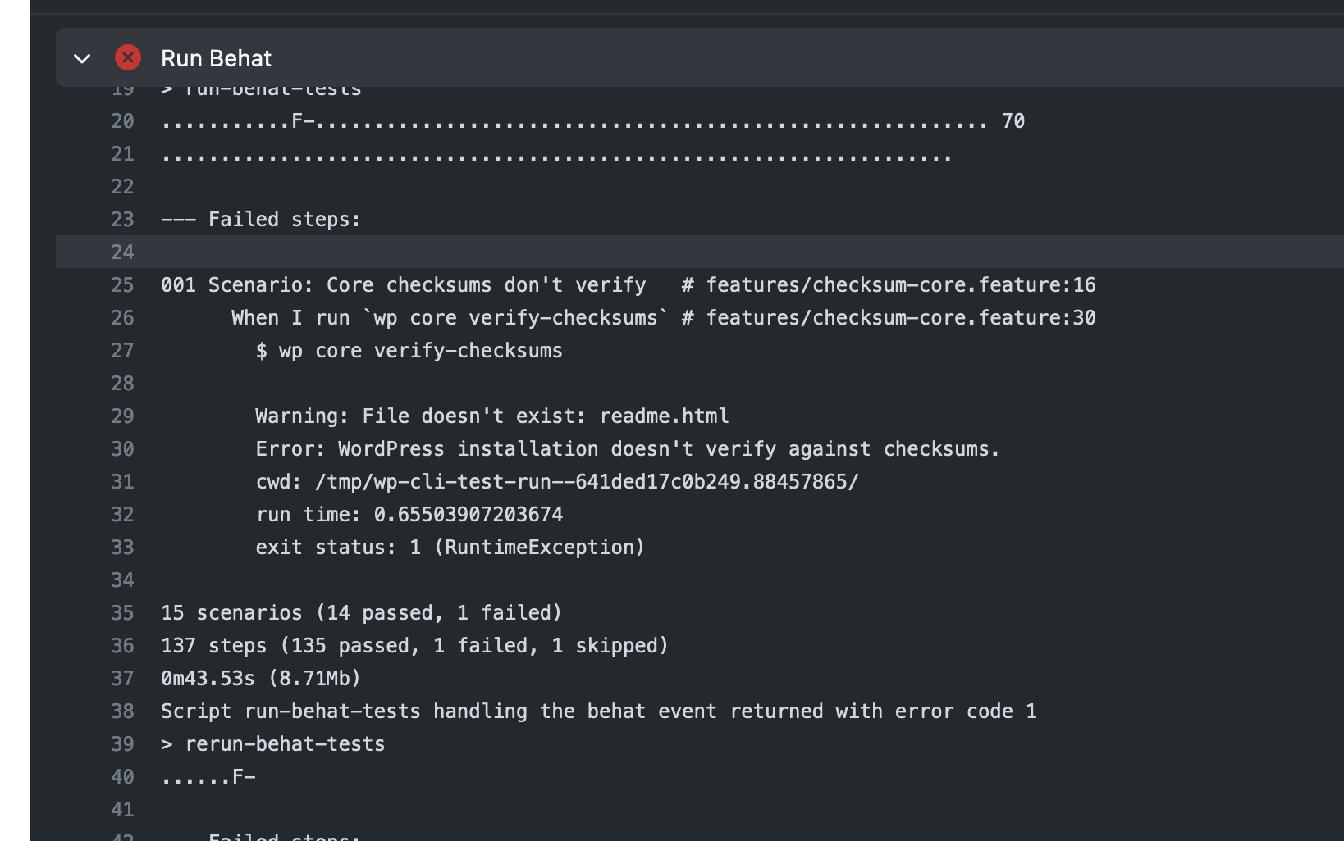Select log line number 20
Viewport: 1344px width, 841px height.
(123, 121)
